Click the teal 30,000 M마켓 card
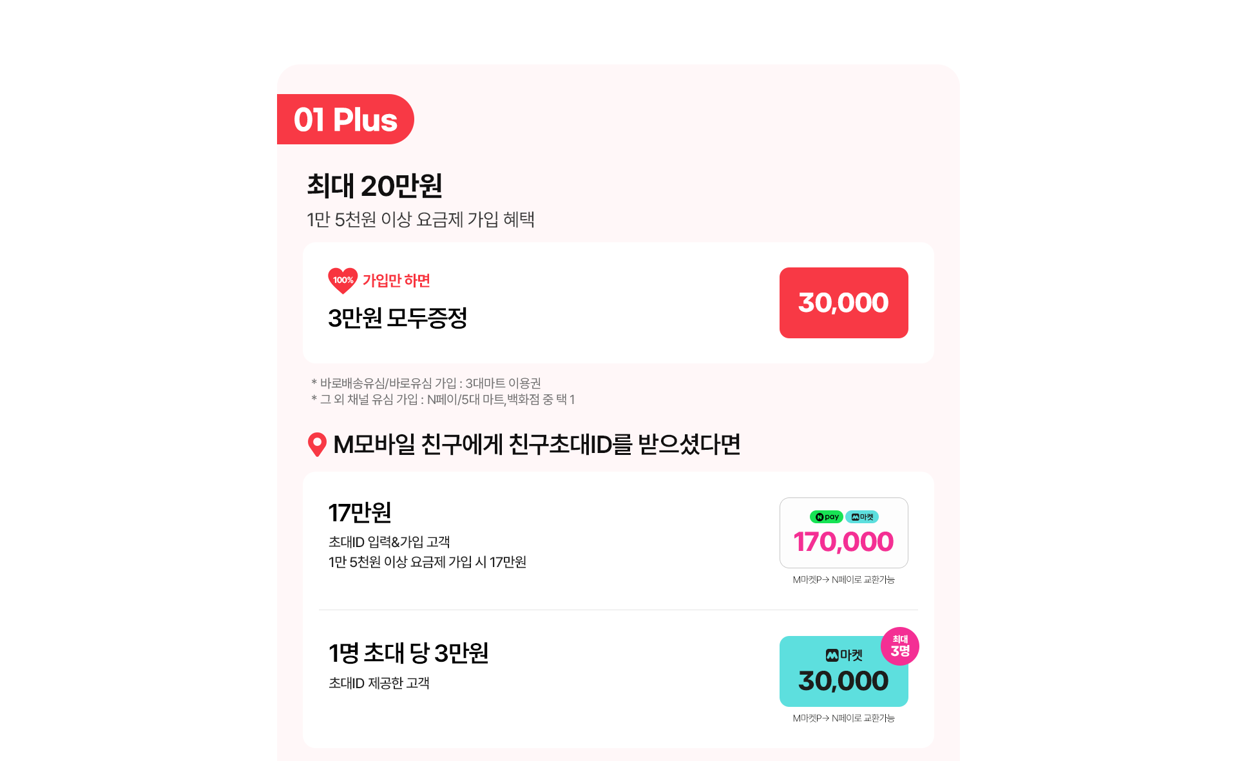The width and height of the screenshot is (1237, 761). [x=844, y=671]
